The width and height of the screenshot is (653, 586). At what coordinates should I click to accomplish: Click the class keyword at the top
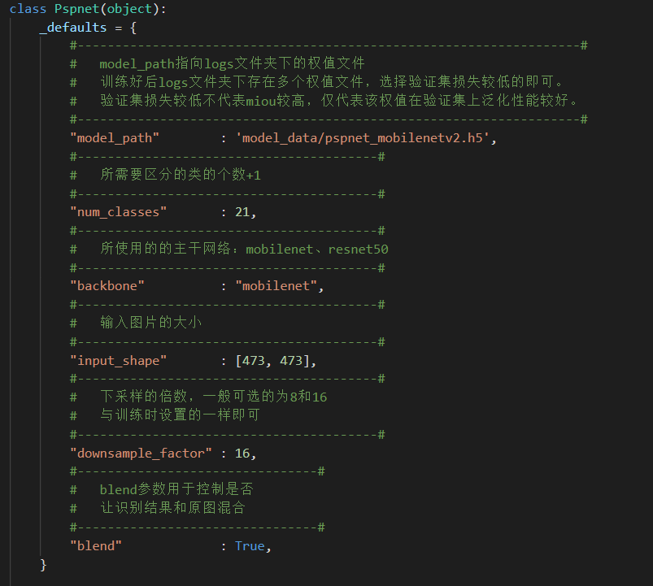point(28,9)
